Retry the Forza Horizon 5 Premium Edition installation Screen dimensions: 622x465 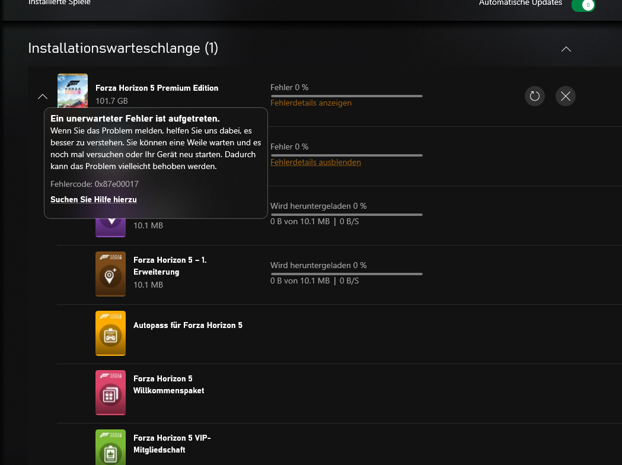534,96
